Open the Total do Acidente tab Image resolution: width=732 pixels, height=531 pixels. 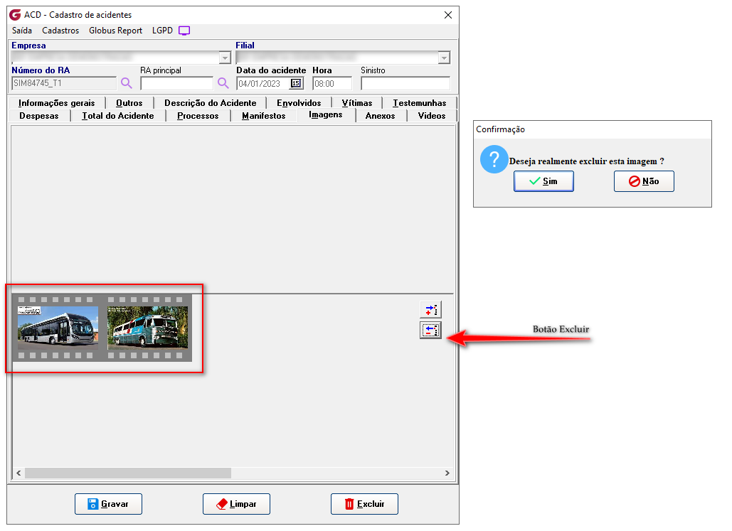point(118,116)
